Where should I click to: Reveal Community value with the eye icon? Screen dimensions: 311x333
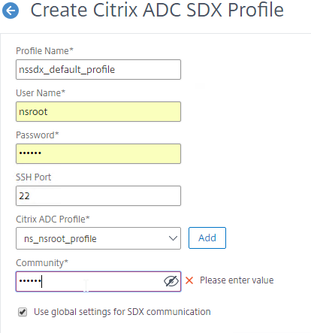(171, 281)
